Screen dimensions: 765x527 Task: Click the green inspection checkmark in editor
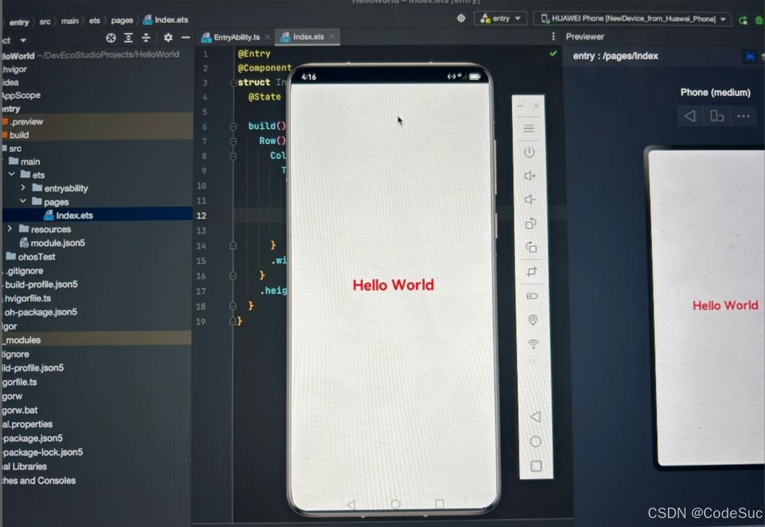553,53
